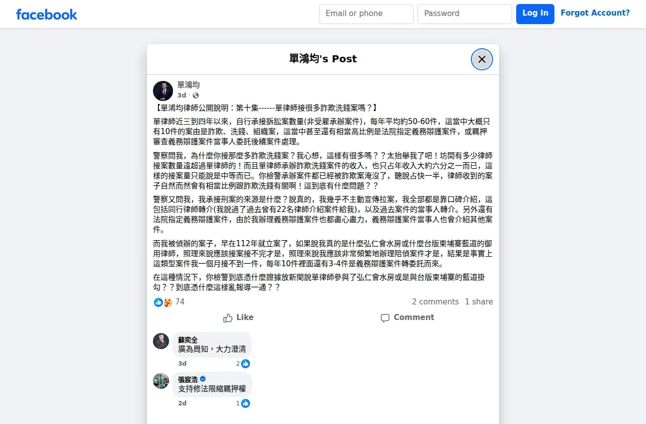Open 張宸浩's commenter avatar
Viewport: 646px width, 424px height.
tap(161, 380)
